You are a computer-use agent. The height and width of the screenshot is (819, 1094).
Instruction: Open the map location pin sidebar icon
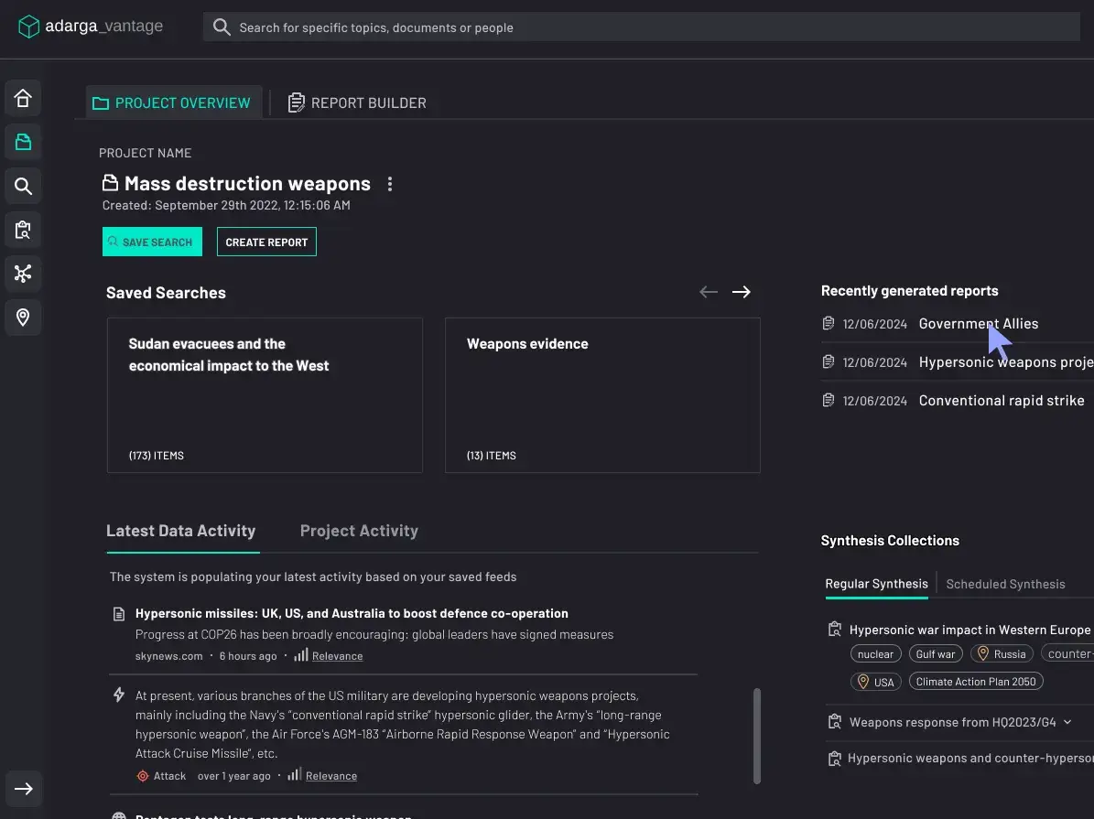[x=24, y=318]
